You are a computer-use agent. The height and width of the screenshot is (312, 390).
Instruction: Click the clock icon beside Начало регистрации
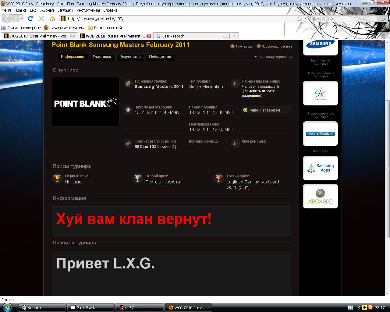(128, 110)
